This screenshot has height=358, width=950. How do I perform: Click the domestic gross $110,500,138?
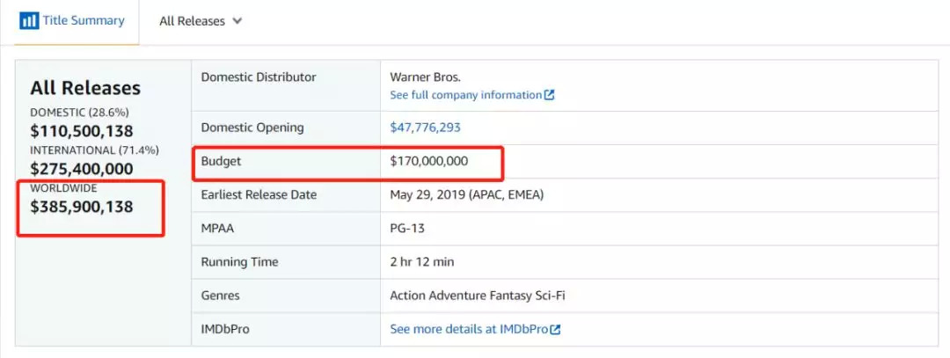click(x=82, y=131)
